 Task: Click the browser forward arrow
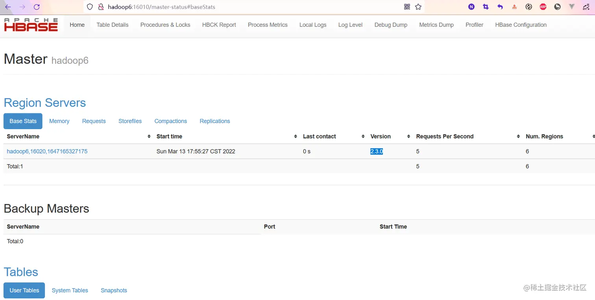click(x=22, y=7)
